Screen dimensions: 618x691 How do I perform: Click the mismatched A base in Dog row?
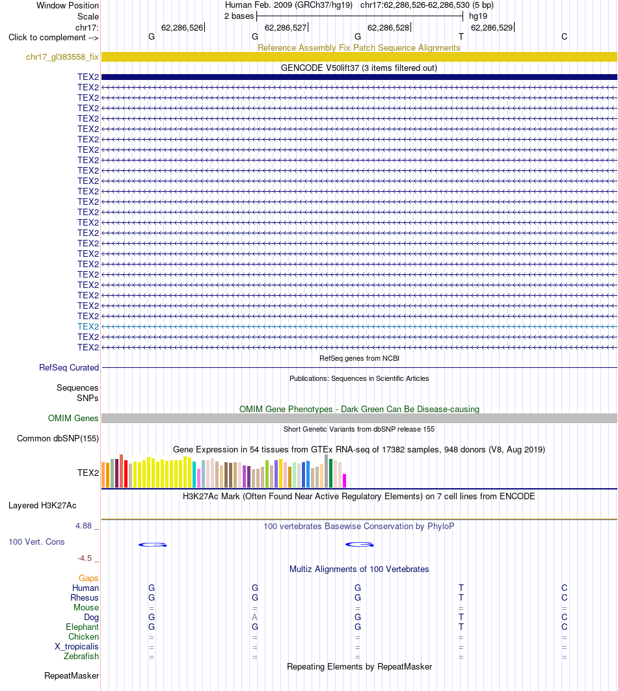point(254,617)
